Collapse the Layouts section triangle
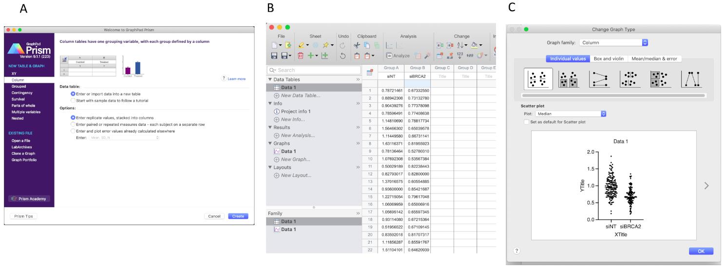 point(270,167)
